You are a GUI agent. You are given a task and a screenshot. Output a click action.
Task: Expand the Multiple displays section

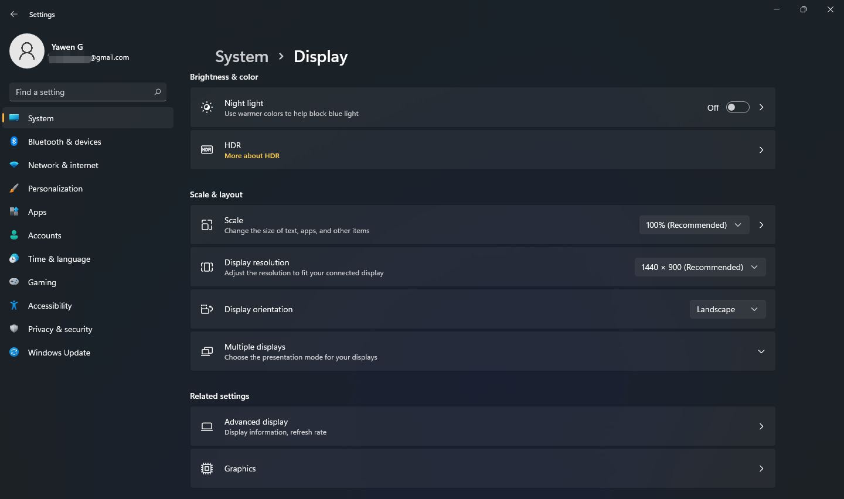click(761, 351)
